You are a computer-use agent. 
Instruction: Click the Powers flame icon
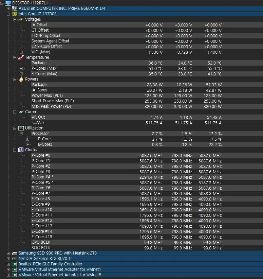[21, 79]
